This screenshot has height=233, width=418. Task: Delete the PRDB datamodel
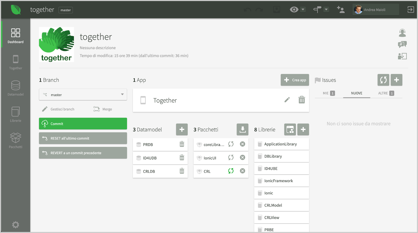[182, 144]
